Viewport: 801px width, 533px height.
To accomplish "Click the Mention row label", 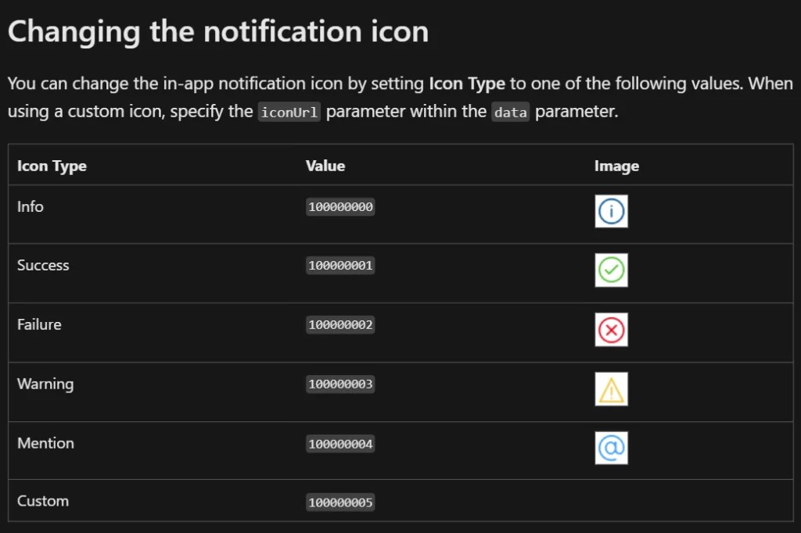I will 45,443.
